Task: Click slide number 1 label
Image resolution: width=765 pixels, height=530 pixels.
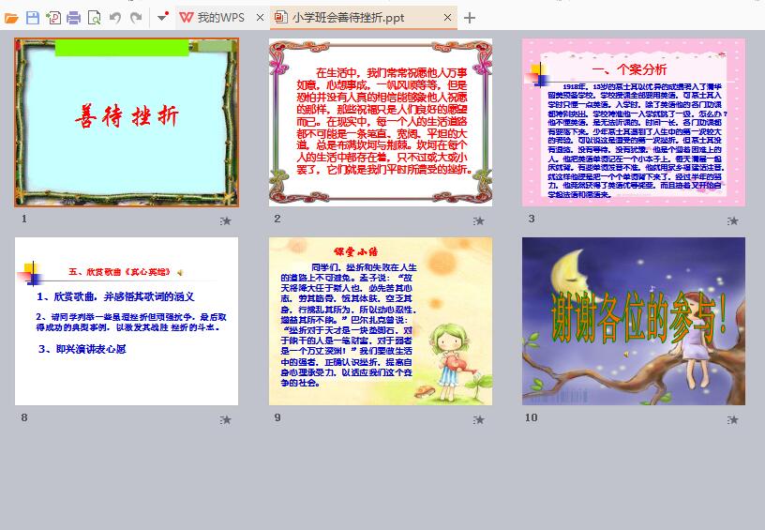Action: point(24,219)
